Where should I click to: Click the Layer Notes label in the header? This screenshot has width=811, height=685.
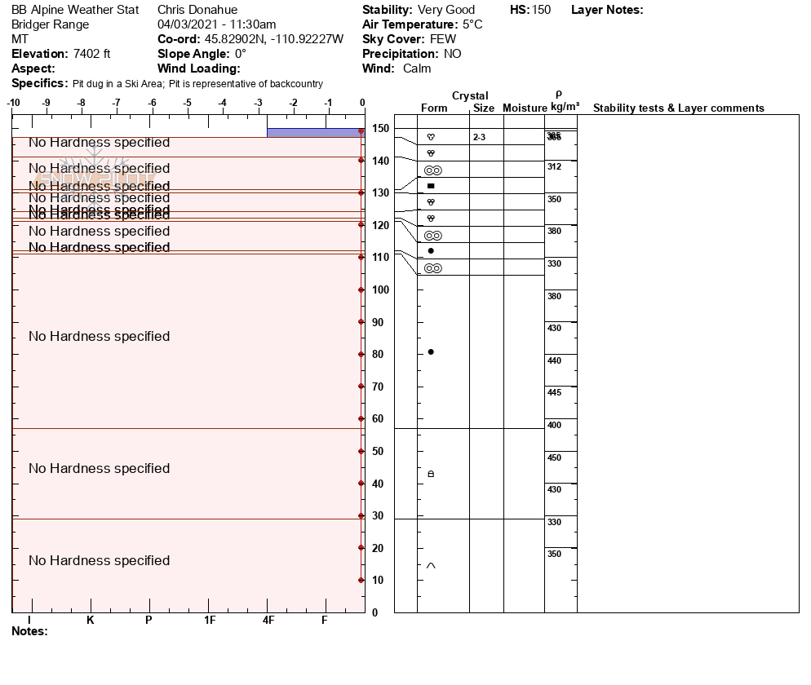tap(607, 10)
